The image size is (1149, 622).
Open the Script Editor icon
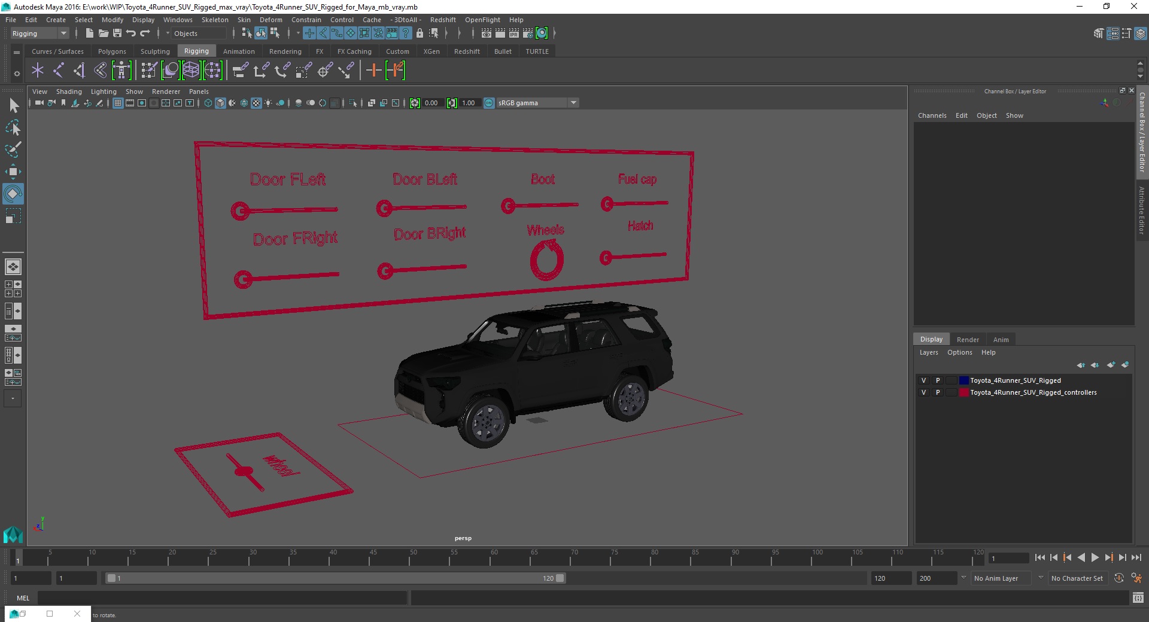pos(1138,597)
